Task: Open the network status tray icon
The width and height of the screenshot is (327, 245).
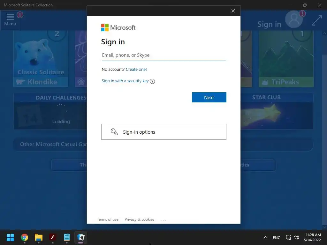Action: coord(288,237)
